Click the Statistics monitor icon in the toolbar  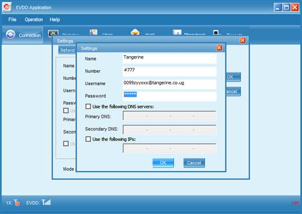point(53,33)
